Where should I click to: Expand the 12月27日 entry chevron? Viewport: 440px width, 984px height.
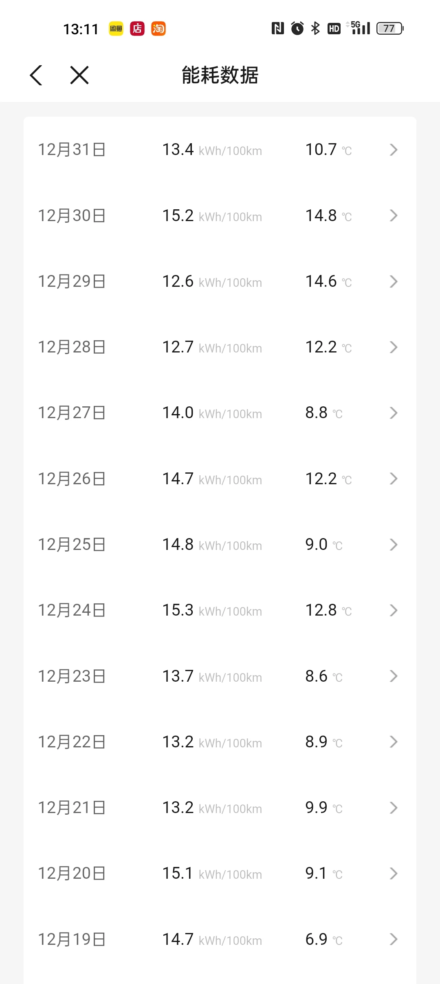pos(393,413)
